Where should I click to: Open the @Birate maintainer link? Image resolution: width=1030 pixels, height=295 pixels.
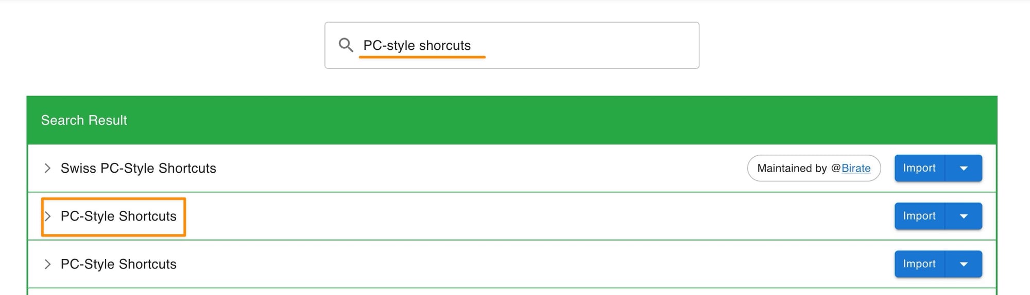(x=856, y=168)
